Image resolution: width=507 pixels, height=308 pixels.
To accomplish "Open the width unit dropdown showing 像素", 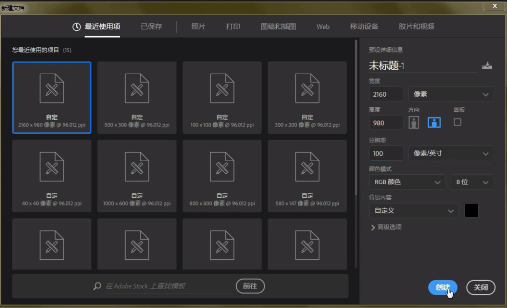I will point(450,94).
